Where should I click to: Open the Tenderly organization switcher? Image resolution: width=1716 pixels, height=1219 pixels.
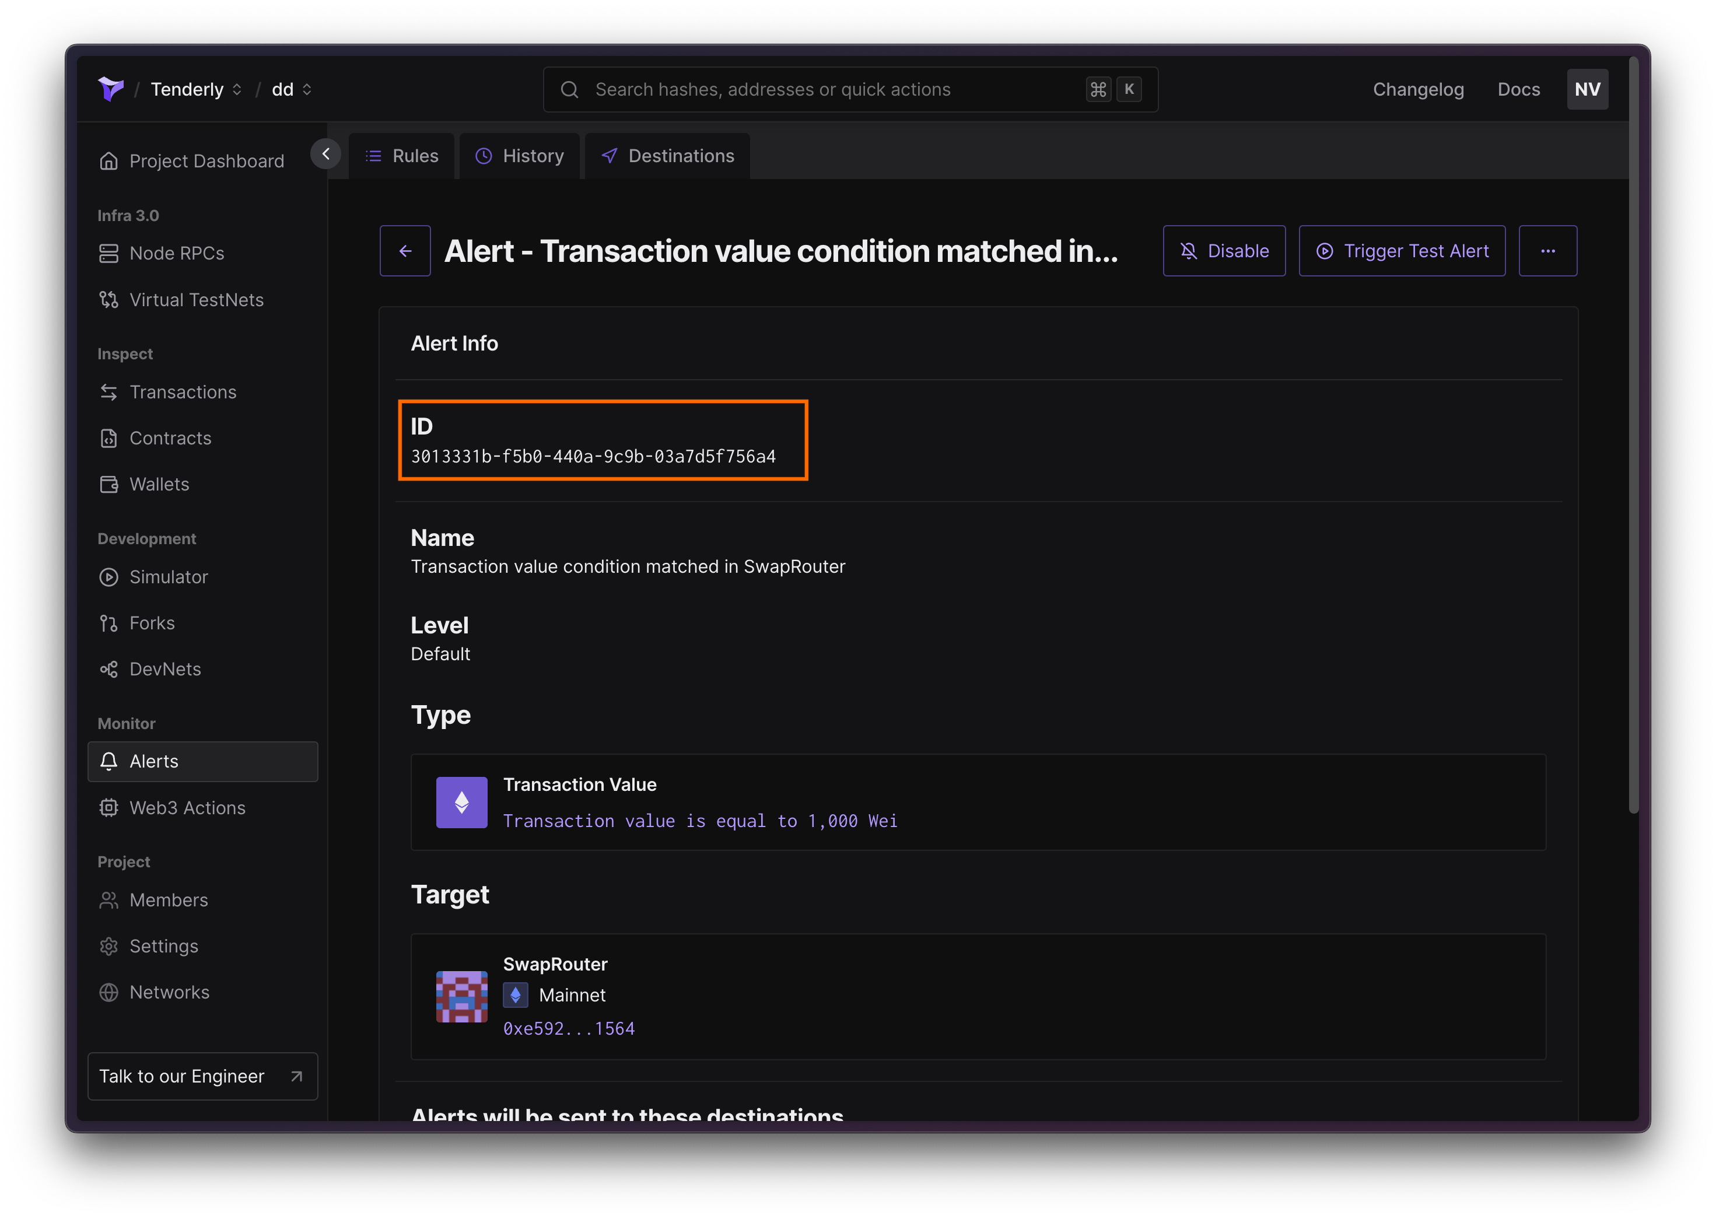(x=196, y=89)
